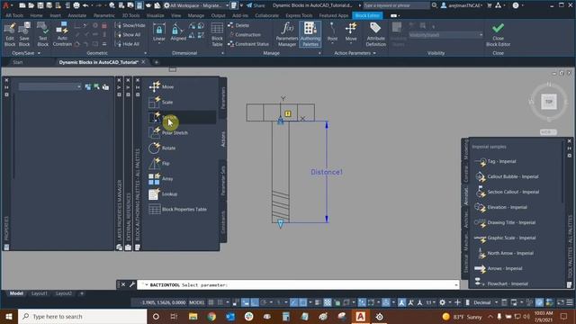Click the Delete constraints button

coord(238,25)
